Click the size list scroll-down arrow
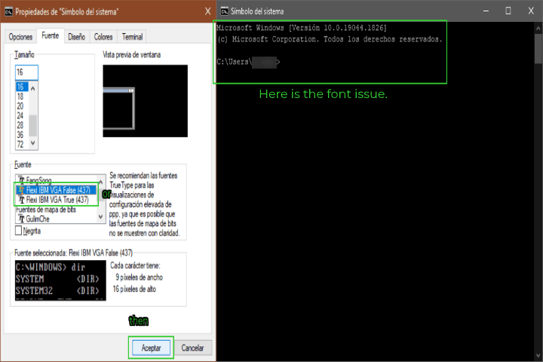Image resolution: width=543 pixels, height=362 pixels. [x=33, y=143]
